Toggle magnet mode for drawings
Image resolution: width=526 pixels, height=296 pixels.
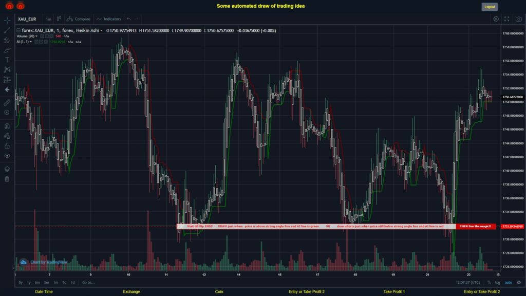click(x=7, y=126)
